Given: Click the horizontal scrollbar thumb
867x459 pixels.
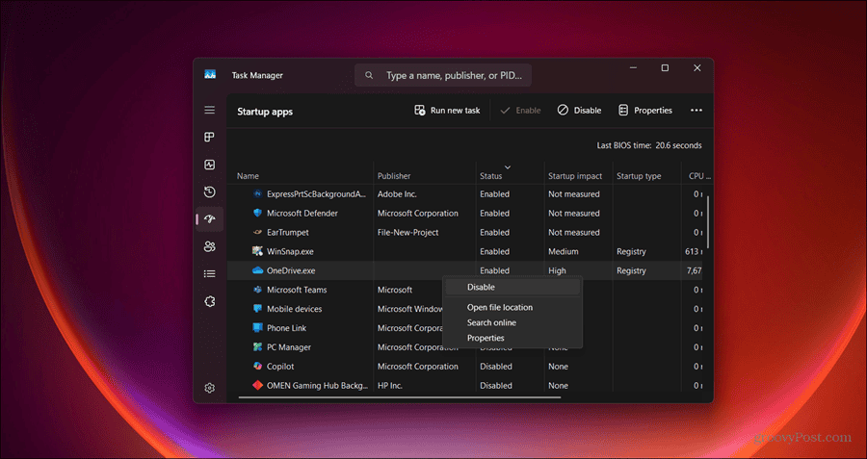Looking at the screenshot, I should (400, 396).
